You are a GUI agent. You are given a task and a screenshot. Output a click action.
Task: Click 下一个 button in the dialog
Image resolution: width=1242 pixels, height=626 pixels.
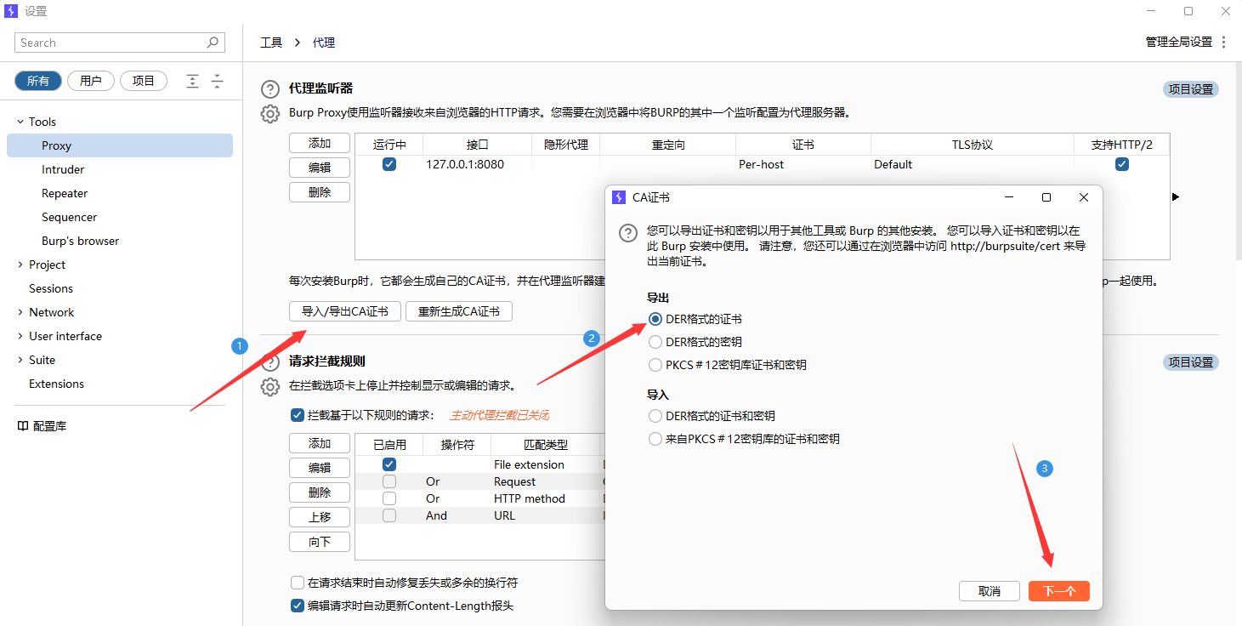tap(1058, 591)
